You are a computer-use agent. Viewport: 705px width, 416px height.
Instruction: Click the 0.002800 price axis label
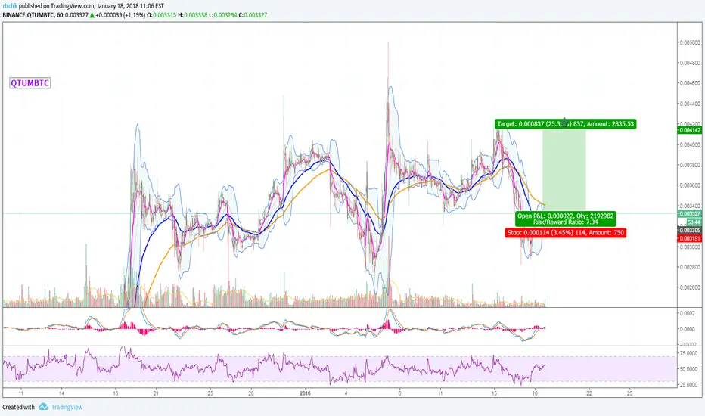pos(690,267)
